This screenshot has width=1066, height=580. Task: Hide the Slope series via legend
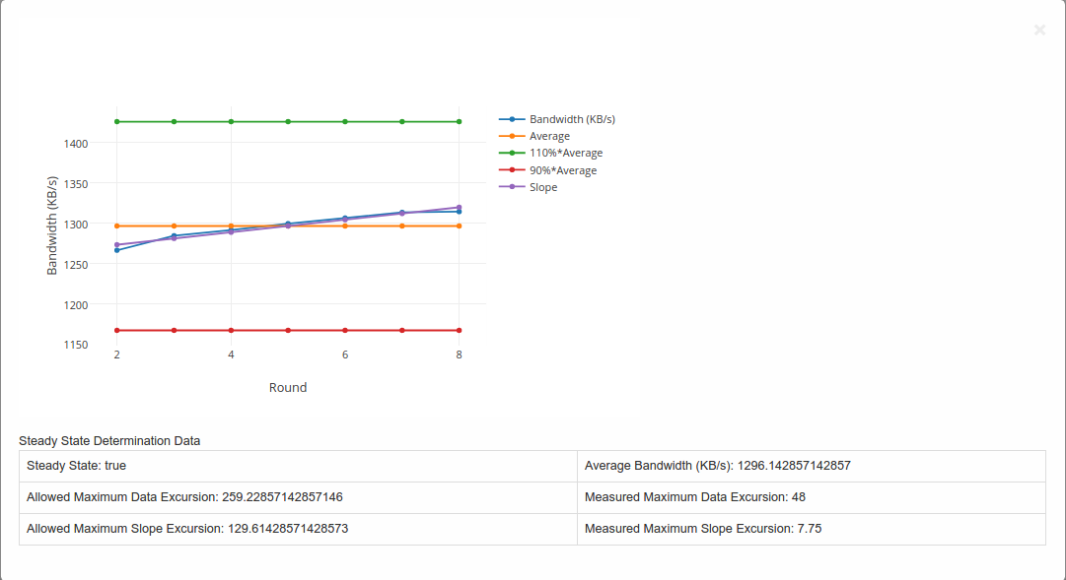click(x=542, y=187)
